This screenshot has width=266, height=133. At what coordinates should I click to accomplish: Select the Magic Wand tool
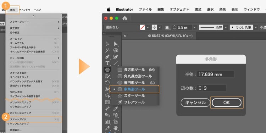(107, 50)
